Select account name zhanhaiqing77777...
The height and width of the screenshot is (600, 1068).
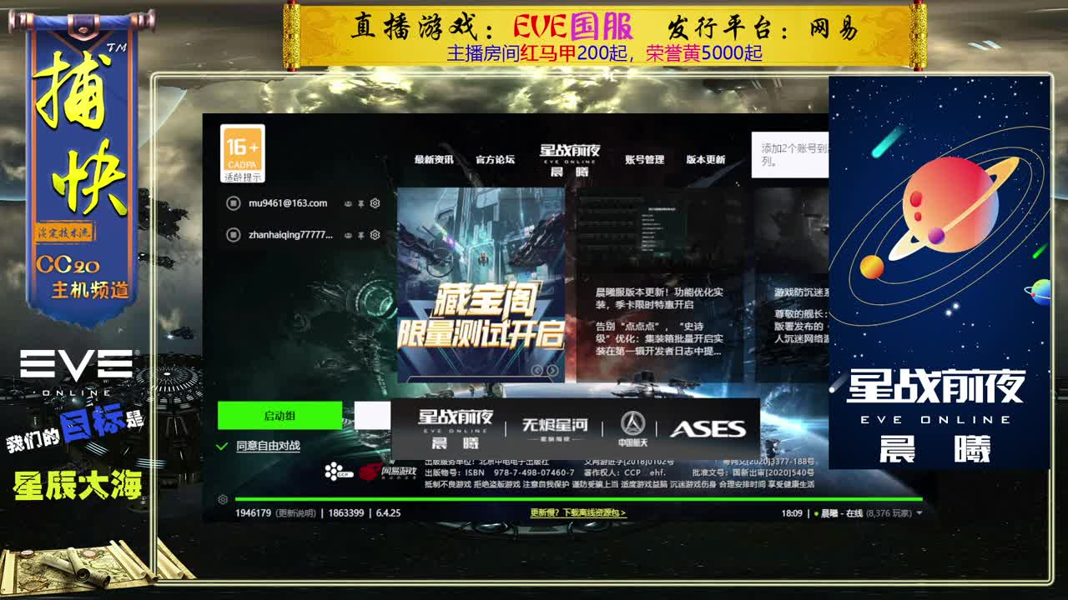(290, 235)
